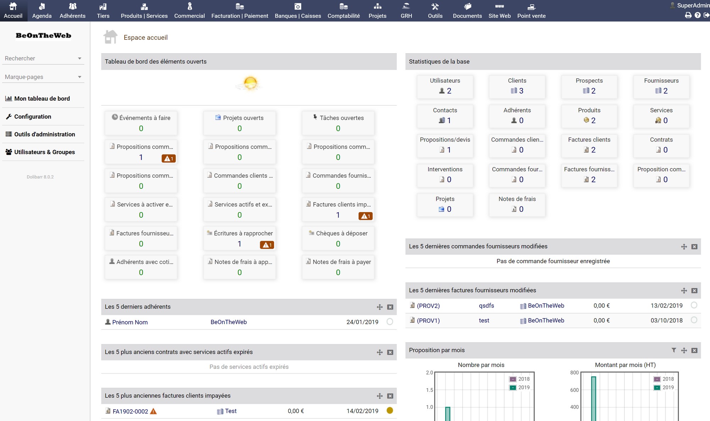710x421 pixels.
Task: Open the Documents menu
Action: click(467, 11)
